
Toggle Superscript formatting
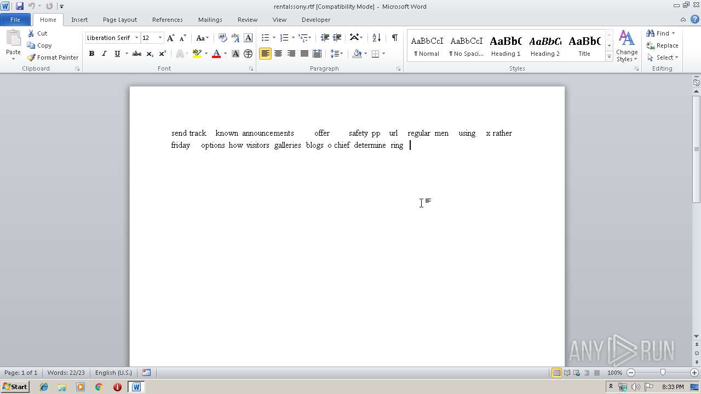162,54
